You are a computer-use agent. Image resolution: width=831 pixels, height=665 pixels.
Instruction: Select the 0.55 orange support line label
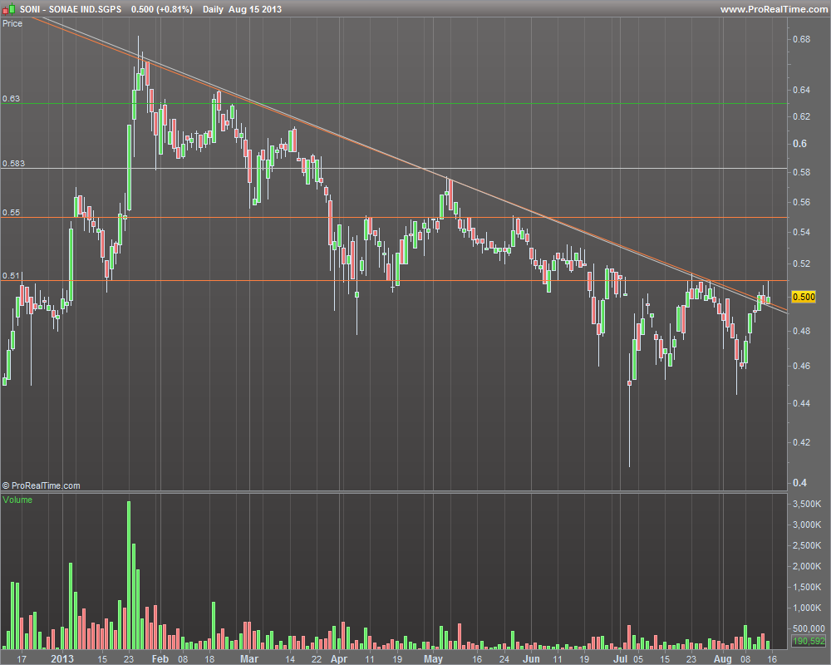coord(11,212)
